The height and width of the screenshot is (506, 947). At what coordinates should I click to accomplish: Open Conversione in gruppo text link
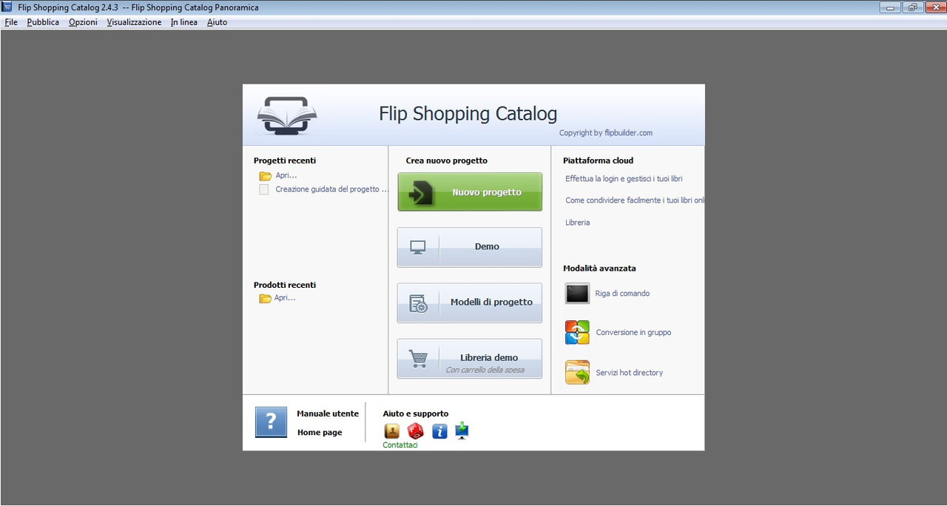[634, 333]
